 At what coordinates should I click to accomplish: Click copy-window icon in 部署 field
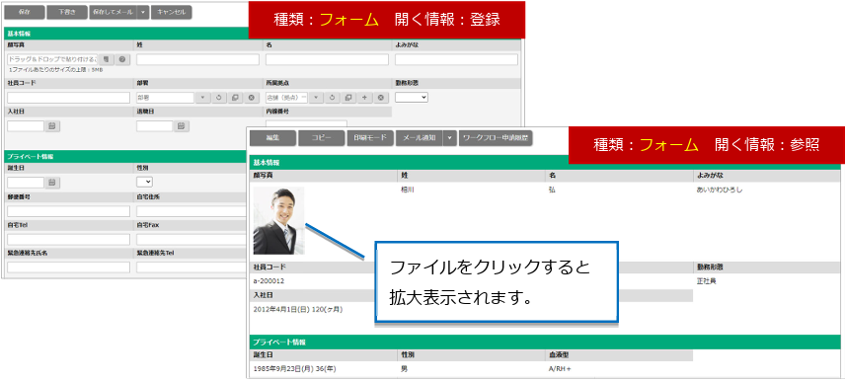click(235, 98)
